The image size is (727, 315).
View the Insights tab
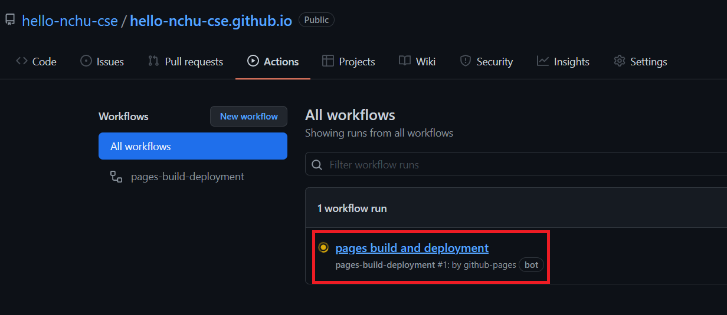point(563,61)
